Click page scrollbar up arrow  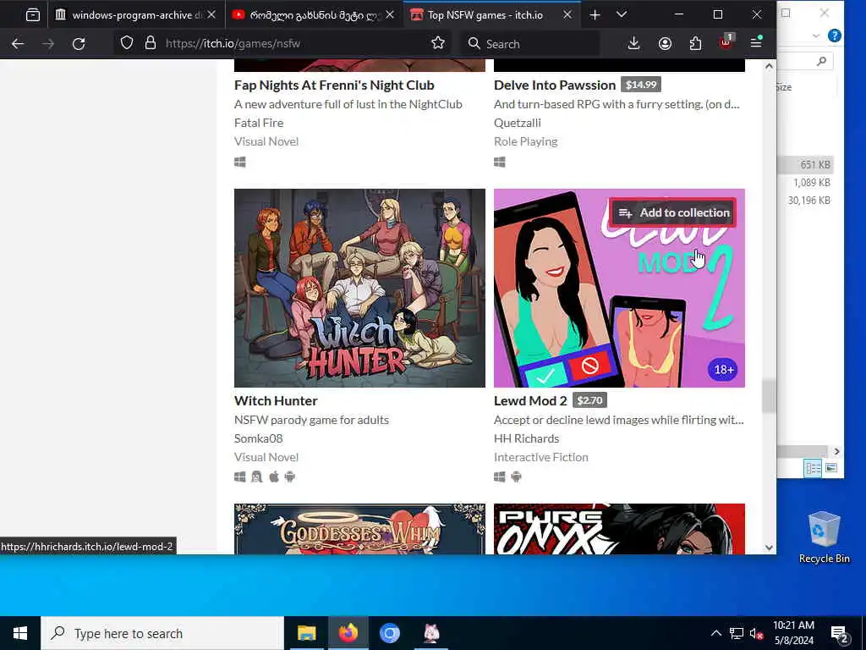tap(769, 66)
